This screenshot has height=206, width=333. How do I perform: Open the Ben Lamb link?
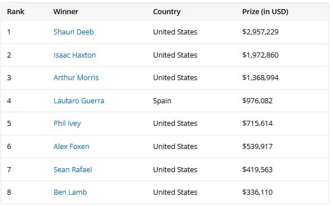[70, 192]
